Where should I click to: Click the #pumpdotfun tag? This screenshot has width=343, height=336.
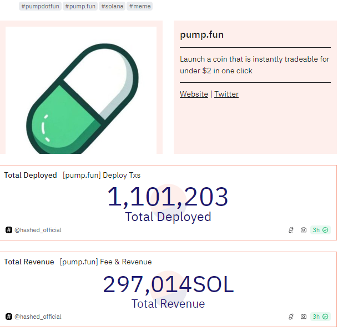[40, 6]
